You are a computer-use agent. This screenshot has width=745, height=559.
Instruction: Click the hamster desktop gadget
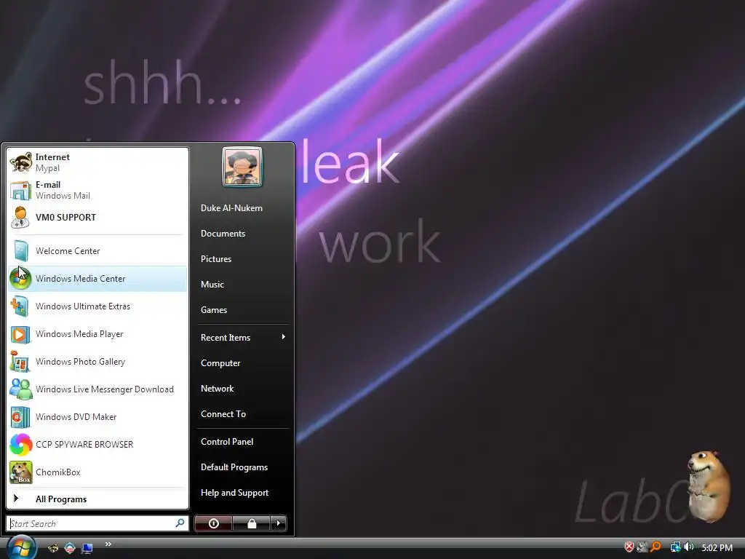[709, 485]
